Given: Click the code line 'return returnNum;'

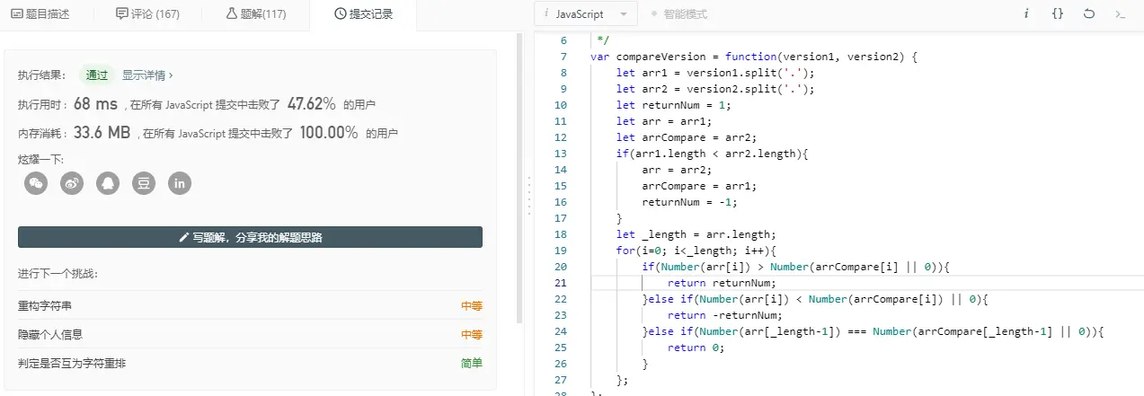Looking at the screenshot, I should point(722,282).
